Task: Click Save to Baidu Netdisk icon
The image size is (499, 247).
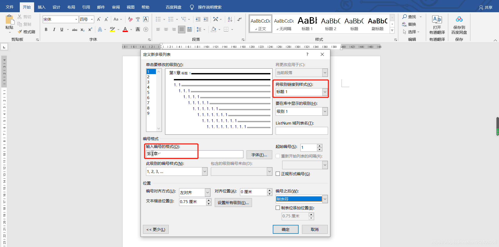Action: [459, 19]
